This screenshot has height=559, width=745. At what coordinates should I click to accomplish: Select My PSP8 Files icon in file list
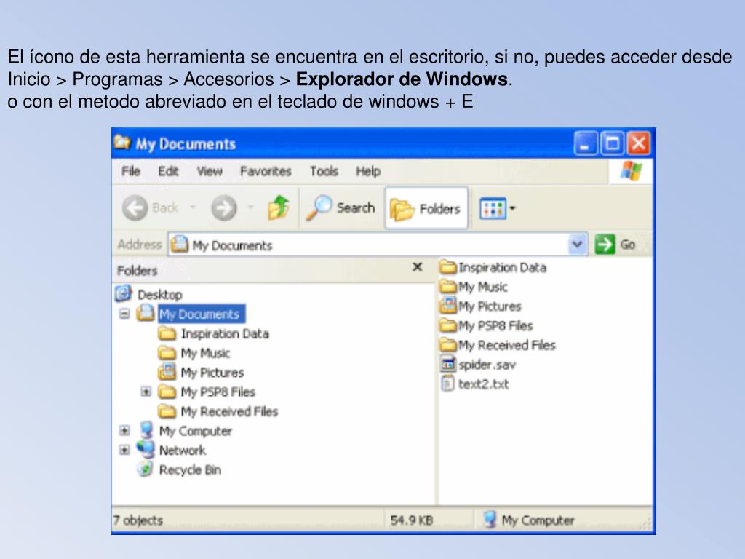[x=447, y=325]
